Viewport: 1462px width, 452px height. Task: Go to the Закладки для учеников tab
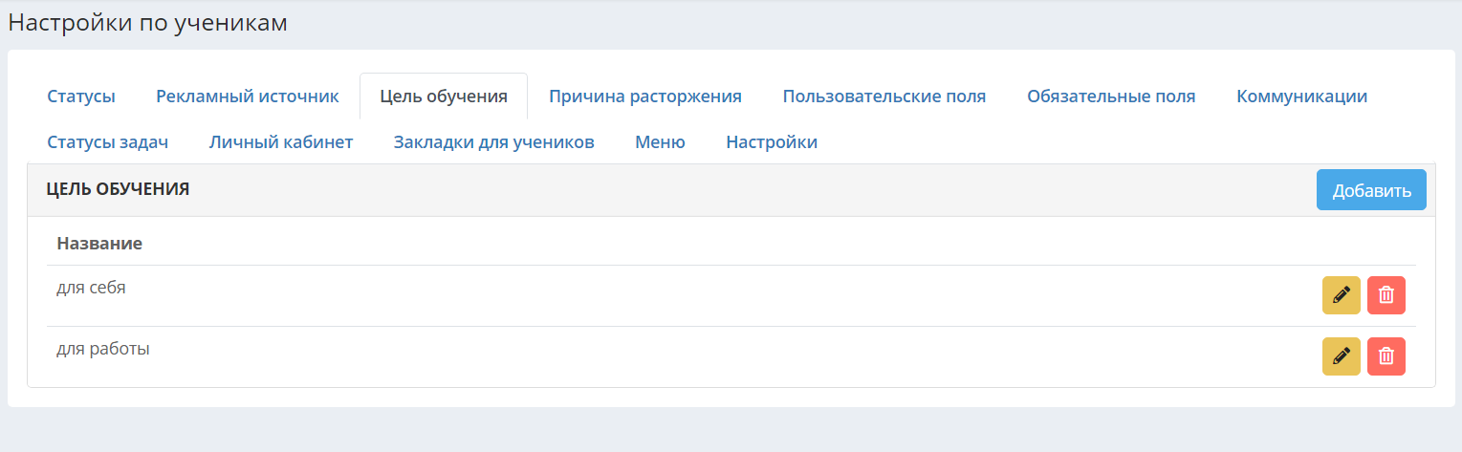[x=494, y=142]
